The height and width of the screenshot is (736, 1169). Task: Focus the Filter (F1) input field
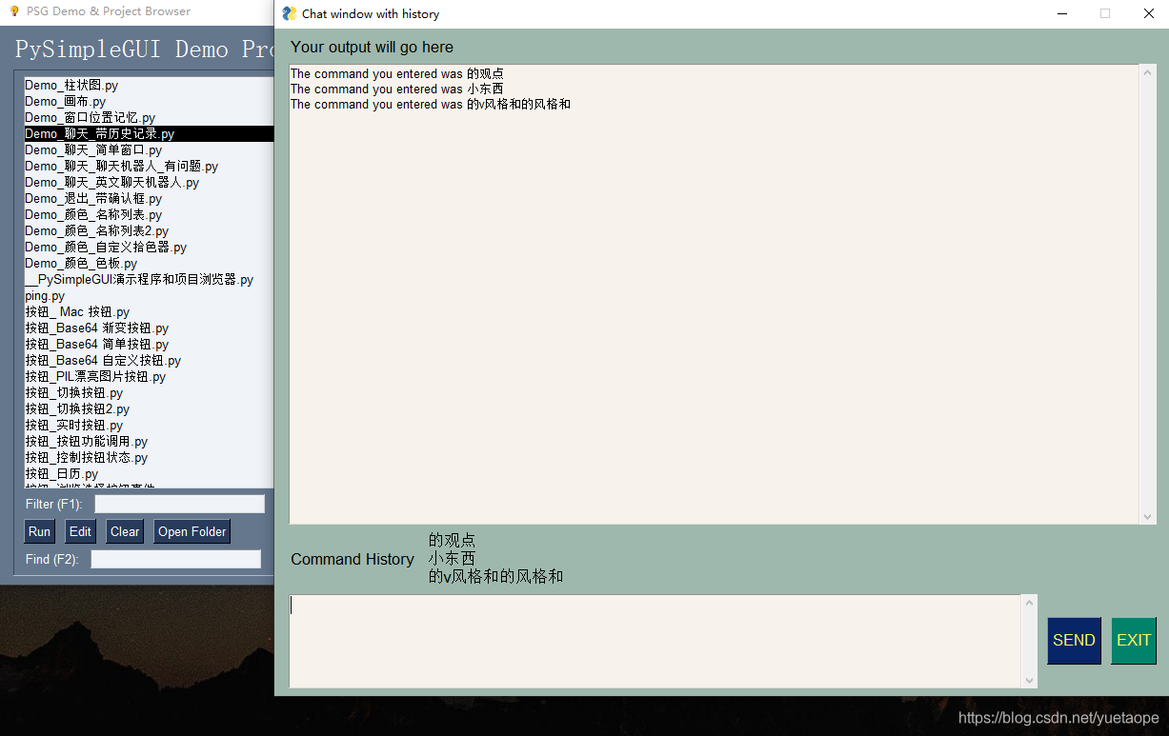pyautogui.click(x=179, y=504)
